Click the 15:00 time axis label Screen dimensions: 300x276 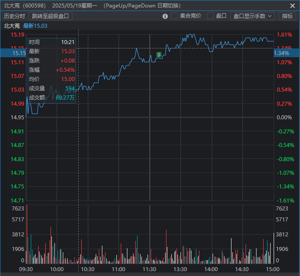(x=273, y=269)
